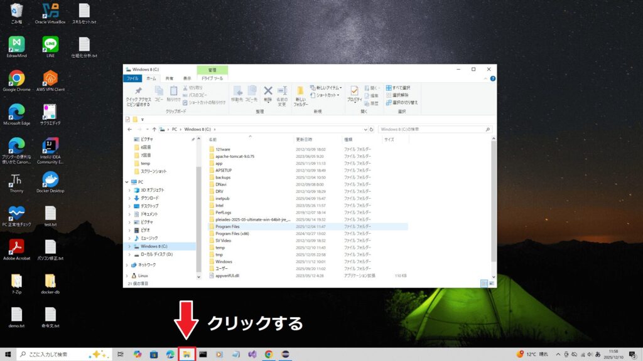Screen dimensions: 643x361
Task: Expand the ネットワーク tree node
Action: pyautogui.click(x=129, y=265)
